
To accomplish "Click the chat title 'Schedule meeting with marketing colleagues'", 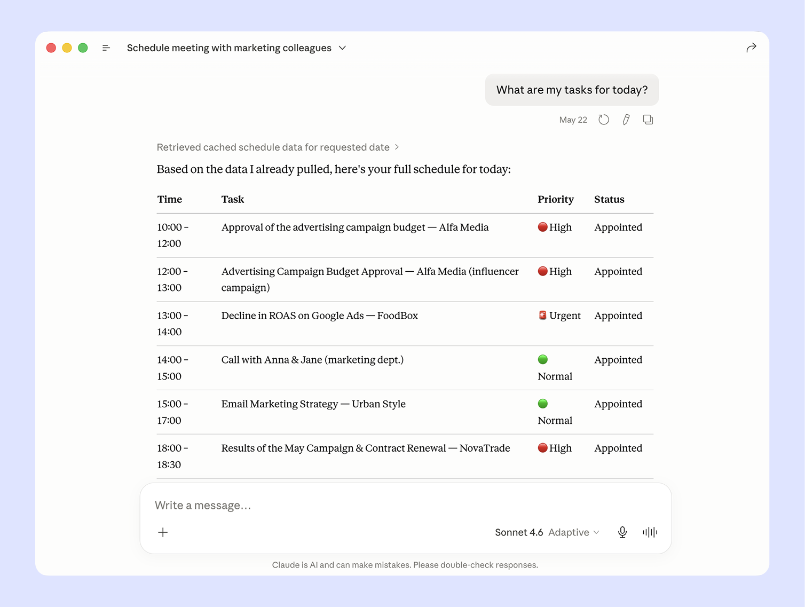I will (229, 48).
